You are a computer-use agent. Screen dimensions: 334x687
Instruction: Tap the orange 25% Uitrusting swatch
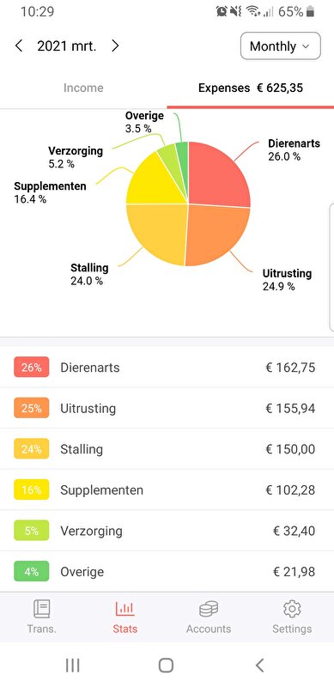32,408
